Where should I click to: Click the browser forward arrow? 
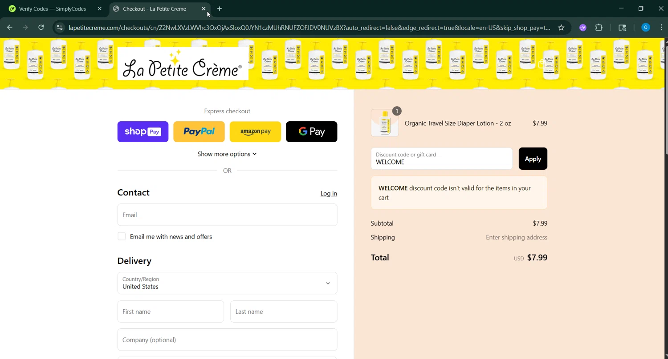pyautogui.click(x=25, y=28)
